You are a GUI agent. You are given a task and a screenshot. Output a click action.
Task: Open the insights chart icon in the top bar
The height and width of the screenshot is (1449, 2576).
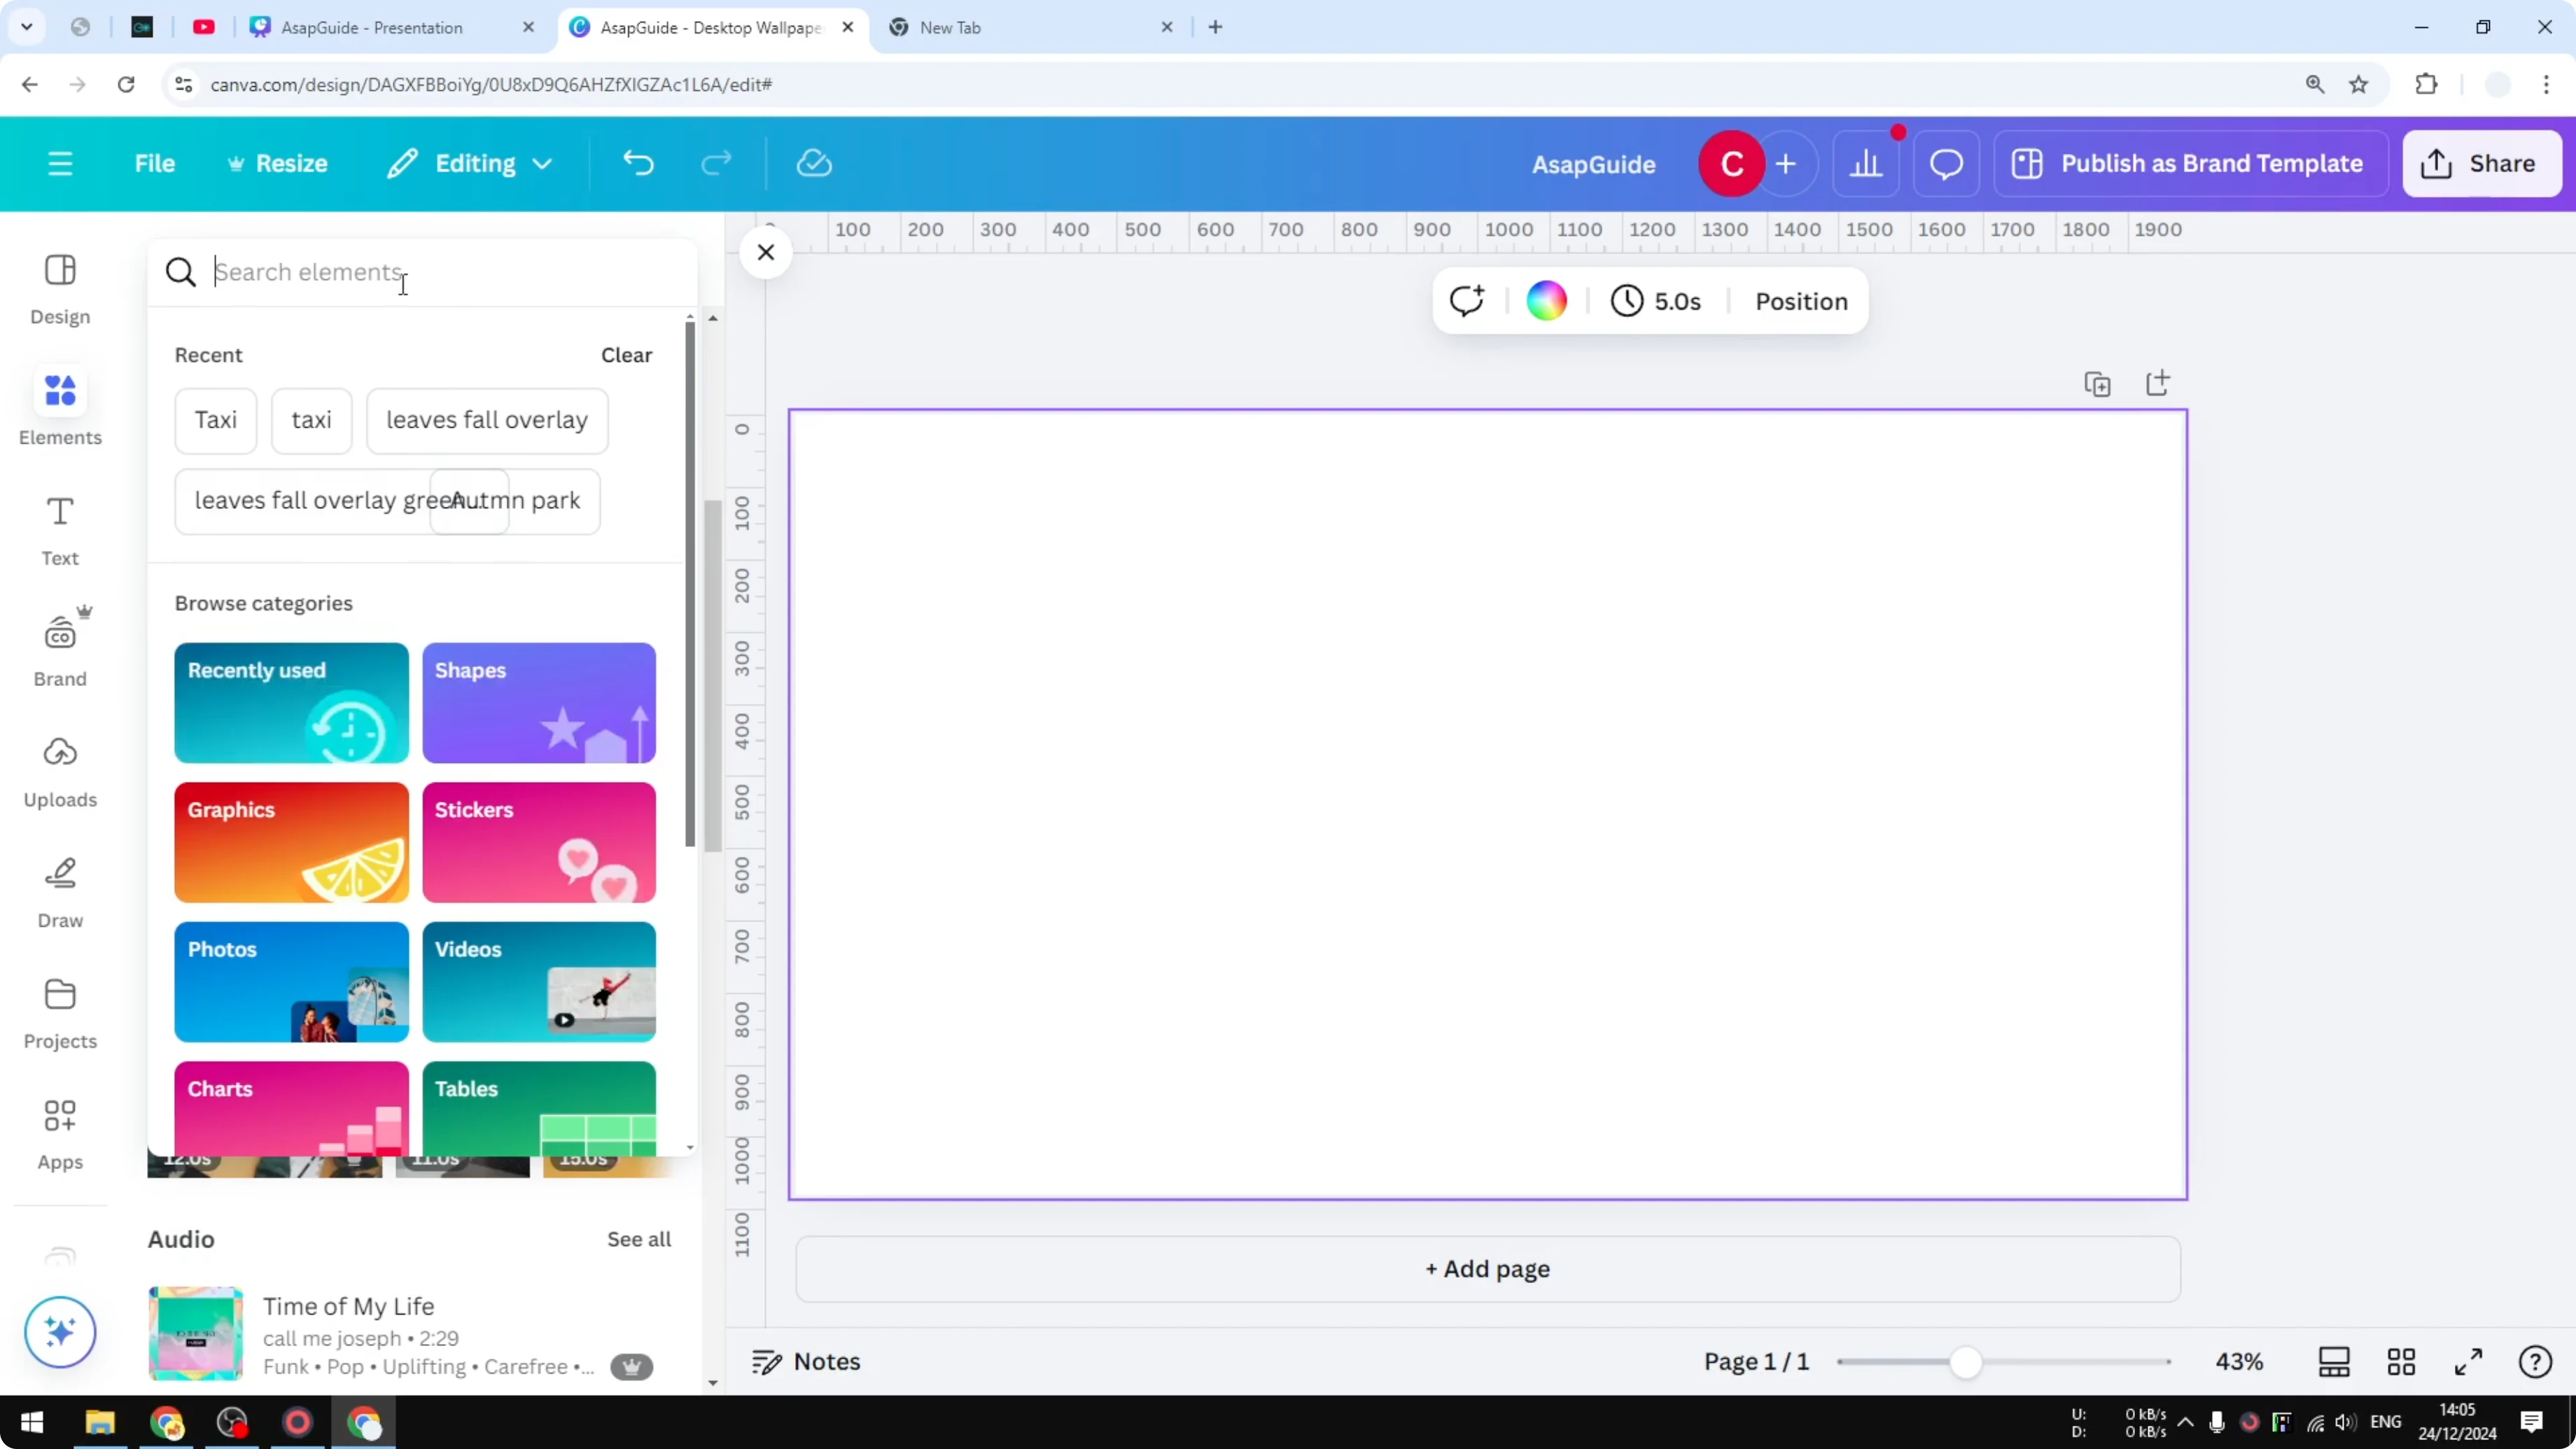pos(1866,163)
